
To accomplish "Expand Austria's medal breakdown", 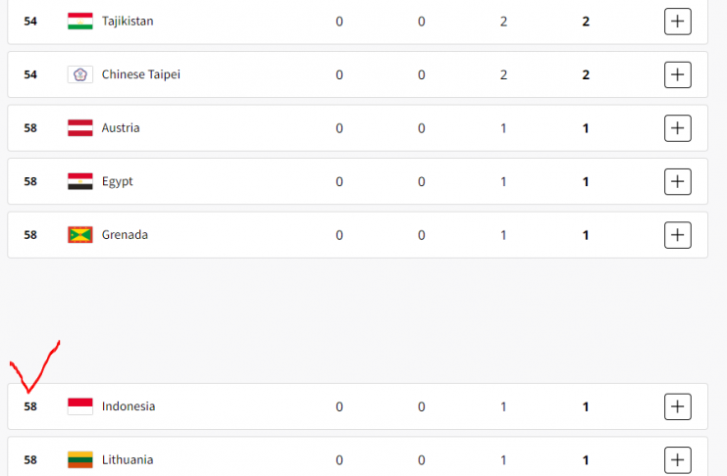I will click(678, 128).
